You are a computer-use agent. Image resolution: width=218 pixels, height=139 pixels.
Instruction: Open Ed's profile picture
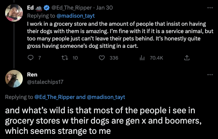(x=14, y=13)
